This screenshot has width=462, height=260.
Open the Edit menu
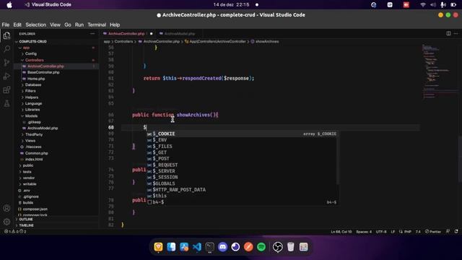pos(17,25)
